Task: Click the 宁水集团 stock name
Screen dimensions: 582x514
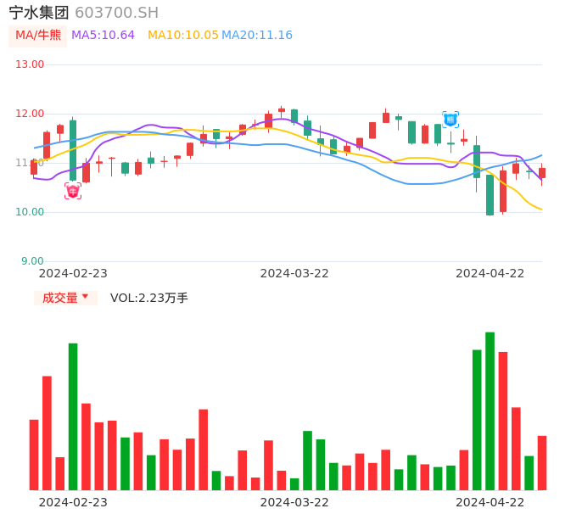Action: click(39, 13)
